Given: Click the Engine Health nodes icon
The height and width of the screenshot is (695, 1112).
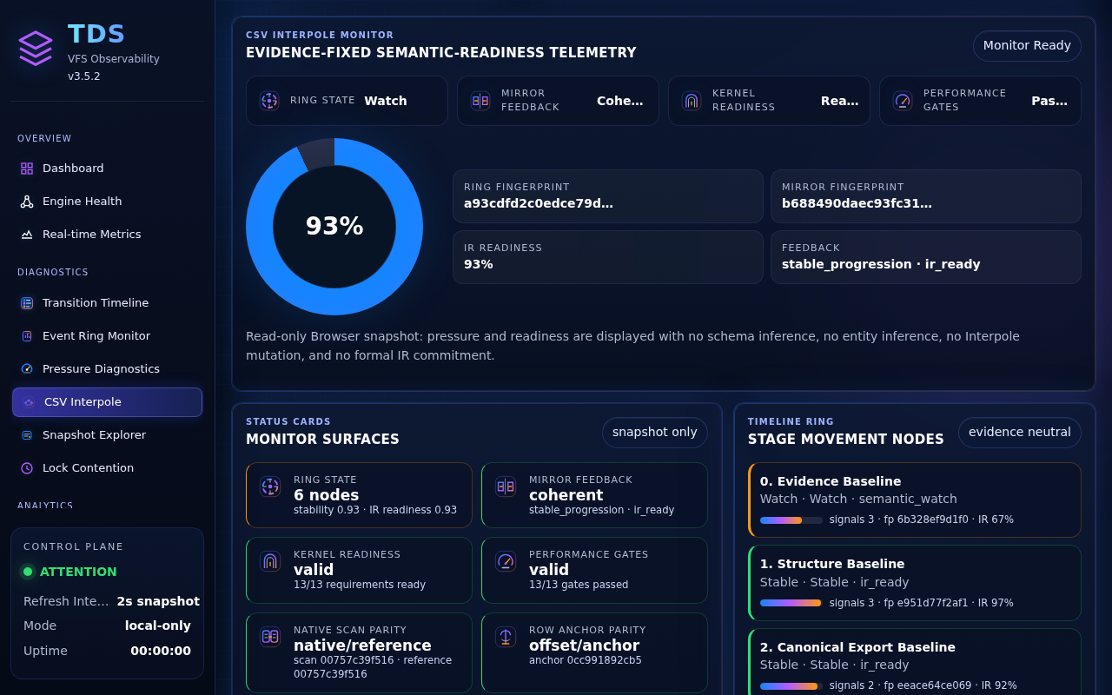Looking at the screenshot, I should pyautogui.click(x=27, y=202).
